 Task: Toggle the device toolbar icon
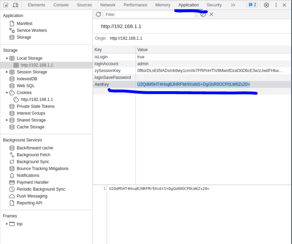[16, 5]
